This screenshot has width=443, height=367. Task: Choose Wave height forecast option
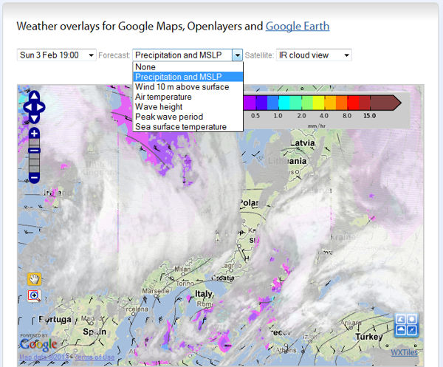188,107
